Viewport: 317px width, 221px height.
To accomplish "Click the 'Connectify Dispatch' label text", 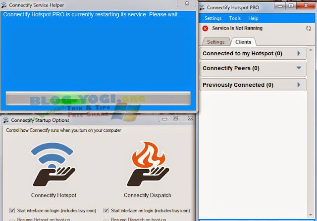I will (x=148, y=195).
